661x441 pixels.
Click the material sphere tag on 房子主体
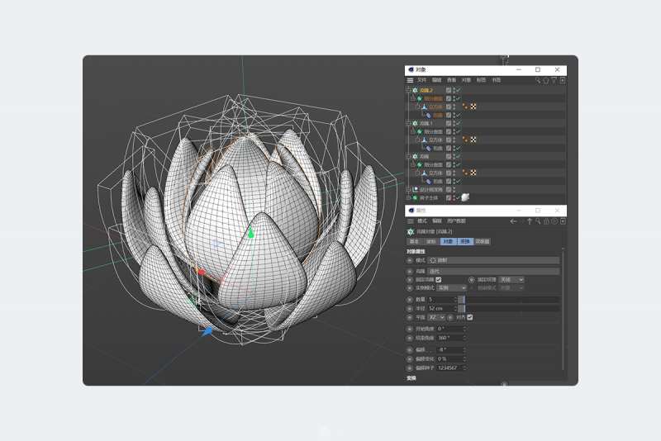tap(465, 198)
